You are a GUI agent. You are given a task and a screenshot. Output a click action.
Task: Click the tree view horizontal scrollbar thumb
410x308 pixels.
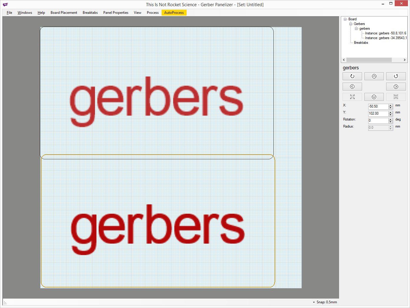369,60
